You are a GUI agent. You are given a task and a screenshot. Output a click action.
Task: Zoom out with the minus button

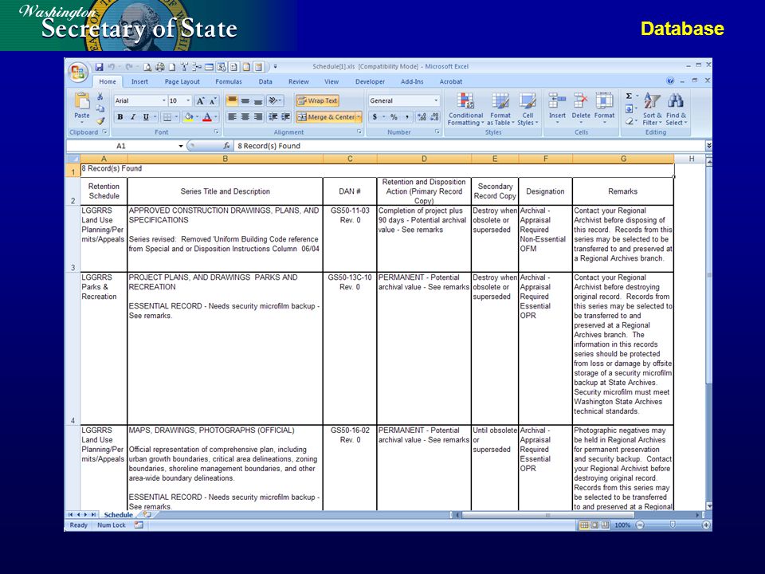pos(640,525)
